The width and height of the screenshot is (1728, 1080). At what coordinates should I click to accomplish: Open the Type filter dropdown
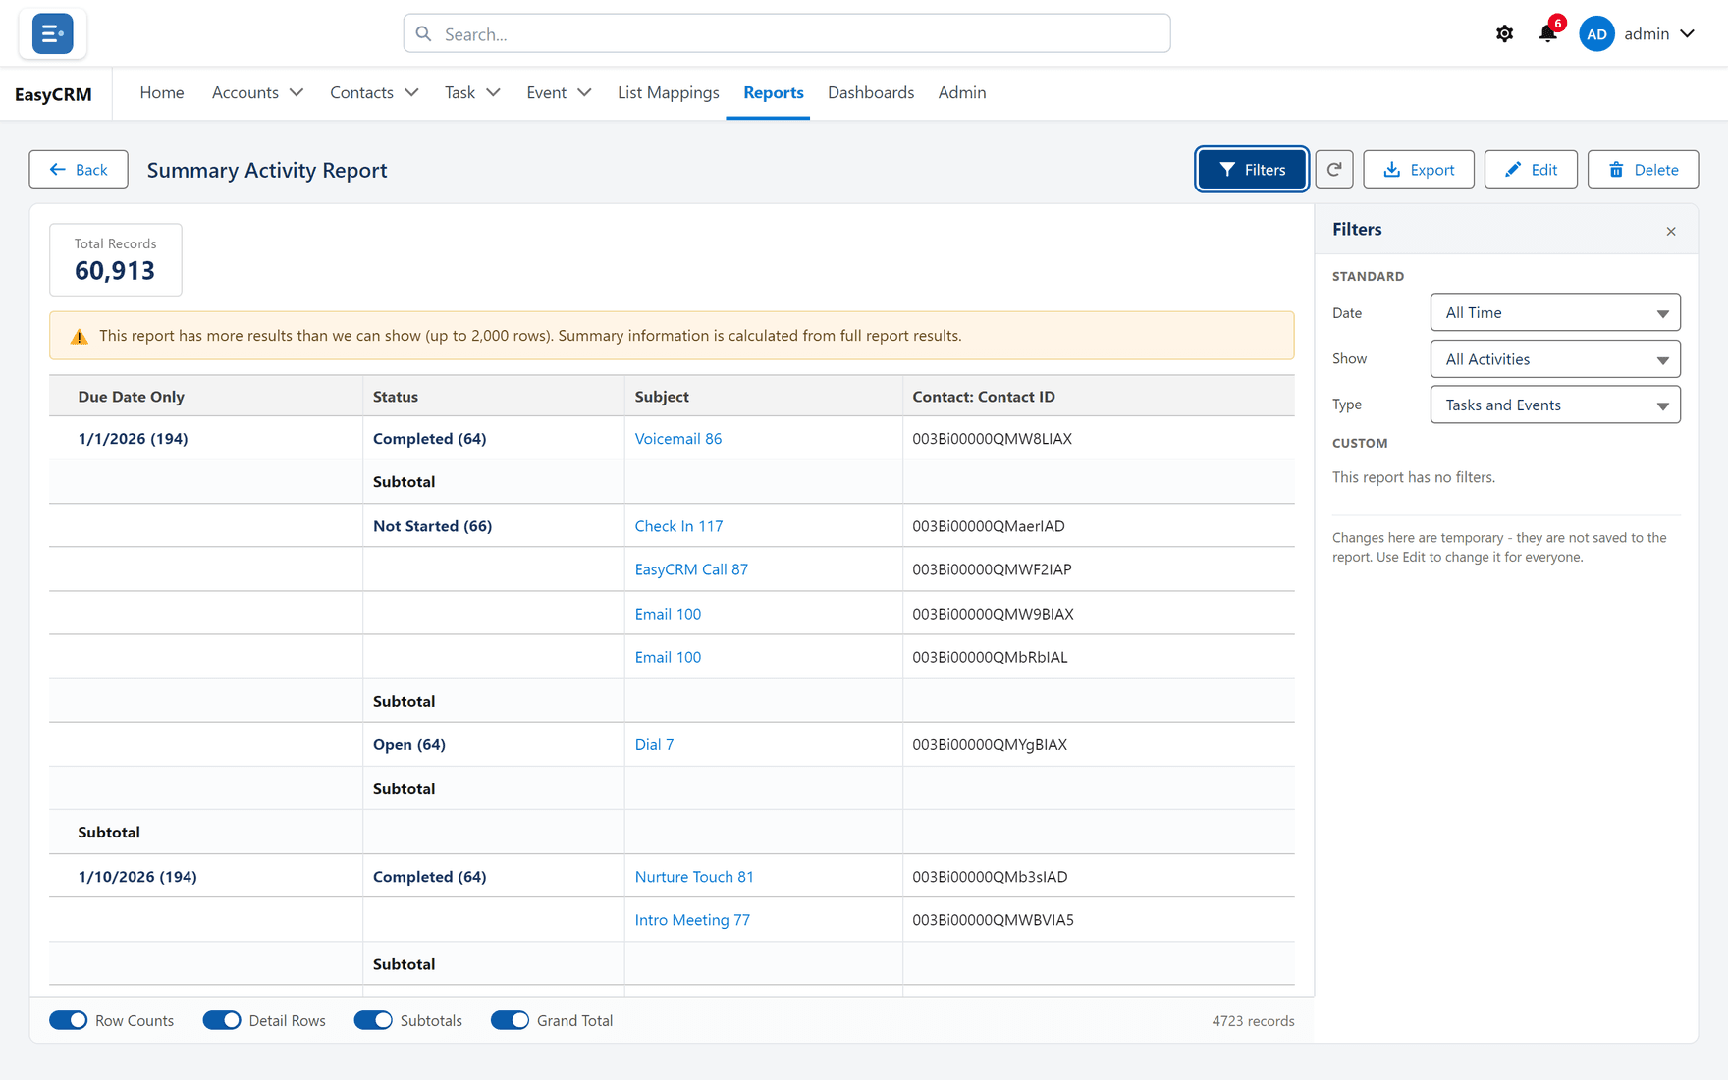coord(1555,405)
